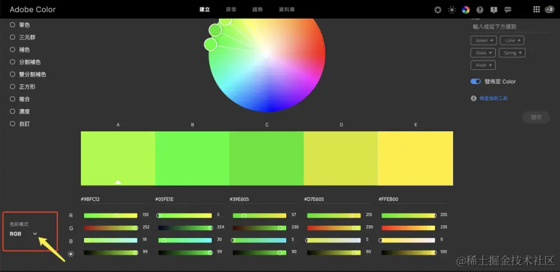The width and height of the screenshot is (560, 272).
Task: Switch to the 建立 tab
Action: coord(205,10)
